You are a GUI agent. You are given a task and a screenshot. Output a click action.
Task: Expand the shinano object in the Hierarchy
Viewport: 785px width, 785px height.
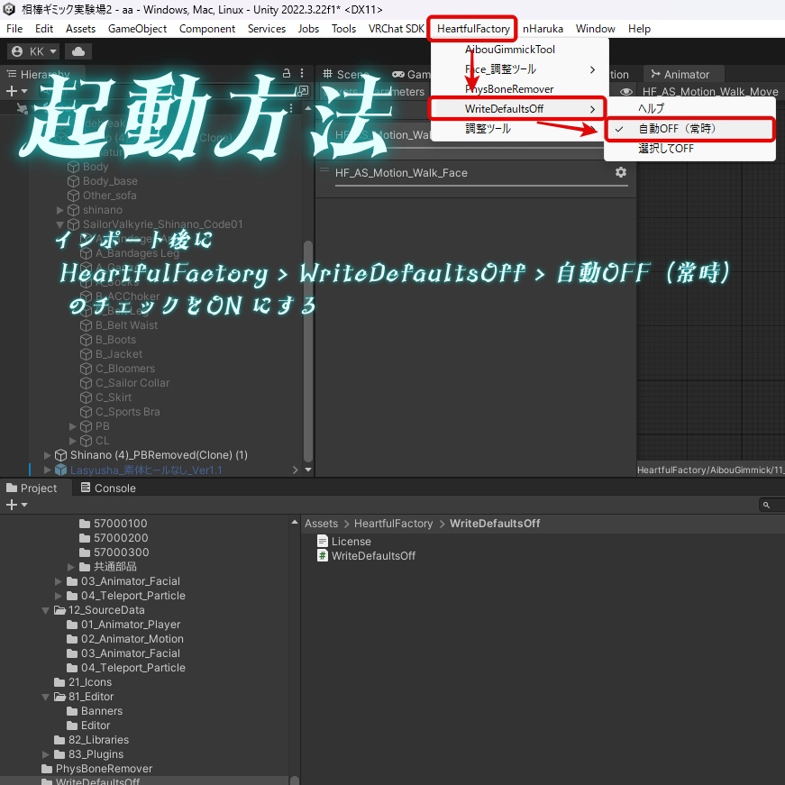click(59, 209)
